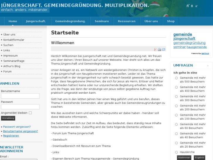213x160 pixels.
Task: Follow 'Passwort vergessen?' link
Action: pyautogui.click(x=17, y=127)
